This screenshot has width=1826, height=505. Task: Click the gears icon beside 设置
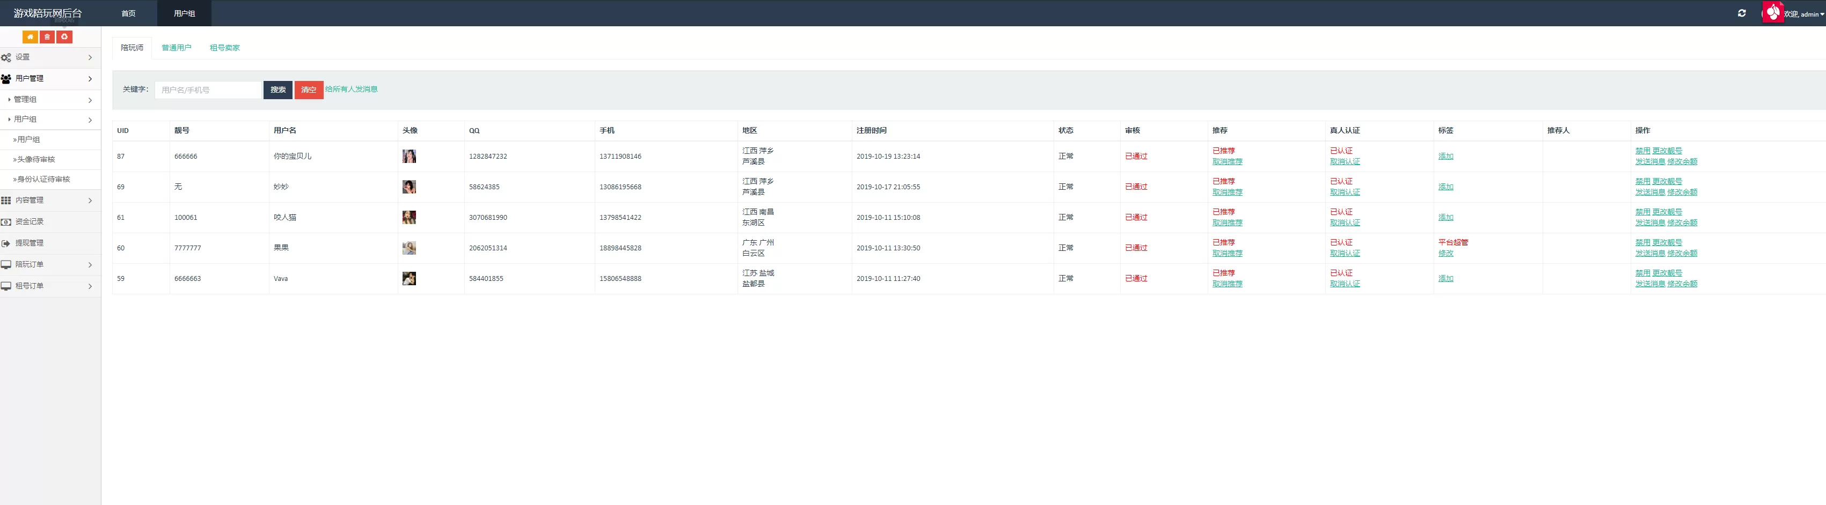coord(6,57)
